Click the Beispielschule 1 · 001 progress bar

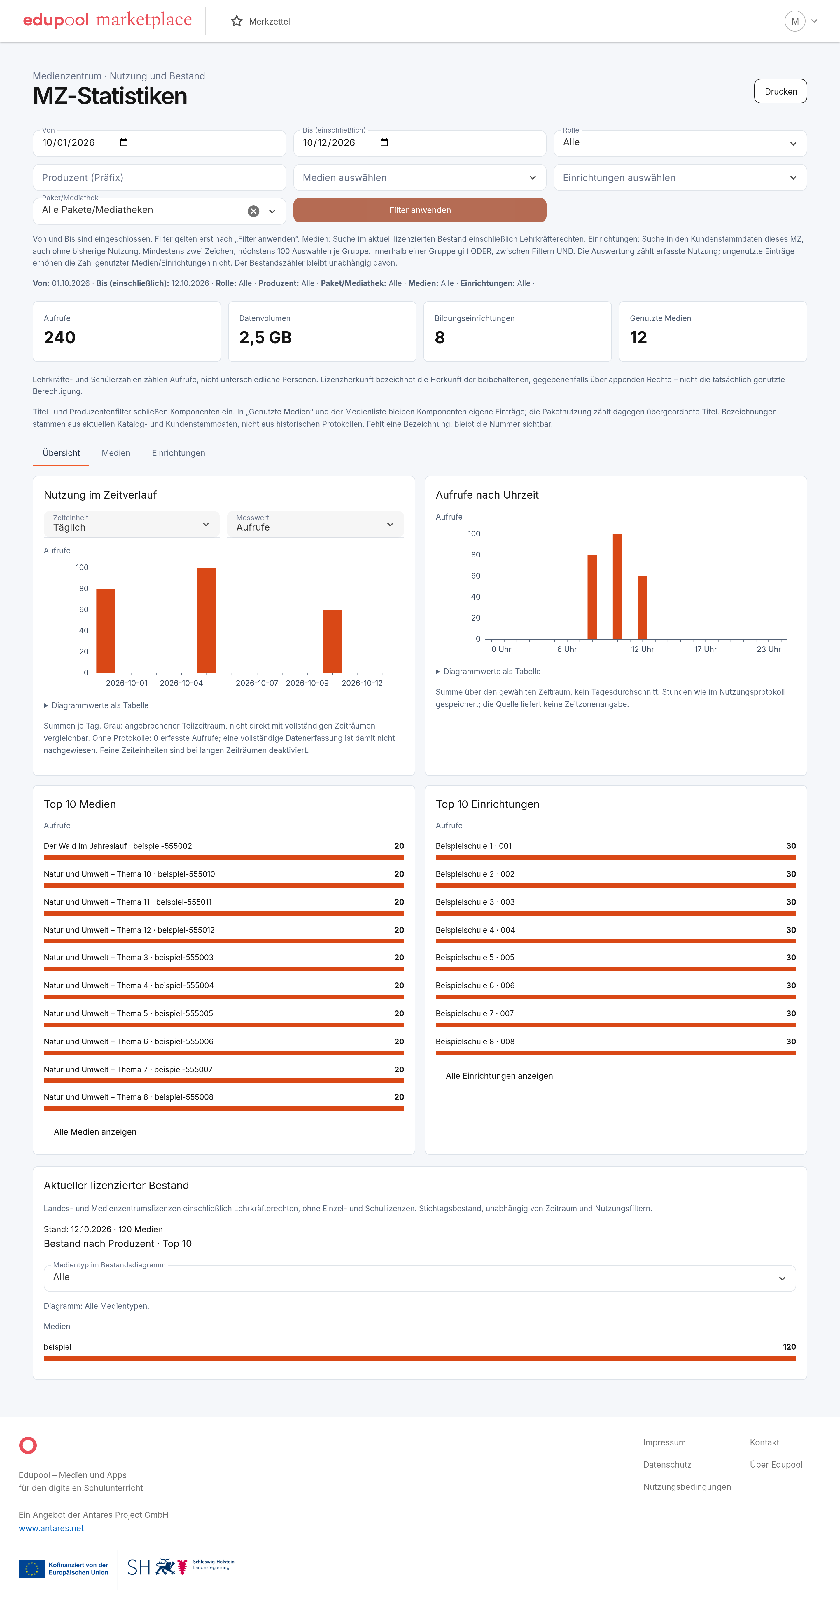616,858
